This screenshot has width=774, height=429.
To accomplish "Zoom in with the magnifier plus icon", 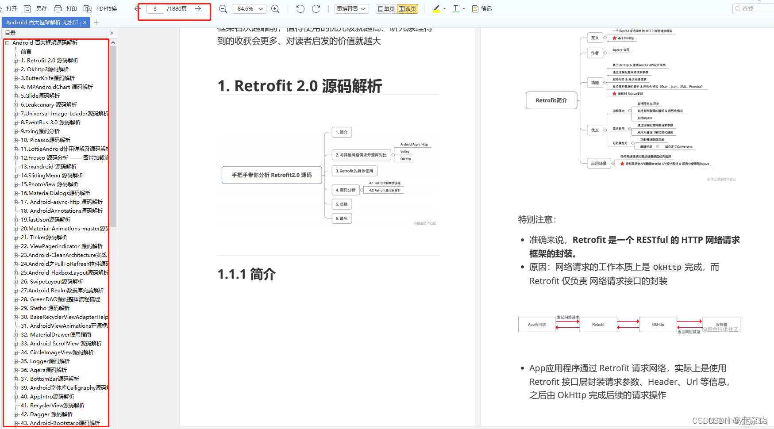I will 275,8.
